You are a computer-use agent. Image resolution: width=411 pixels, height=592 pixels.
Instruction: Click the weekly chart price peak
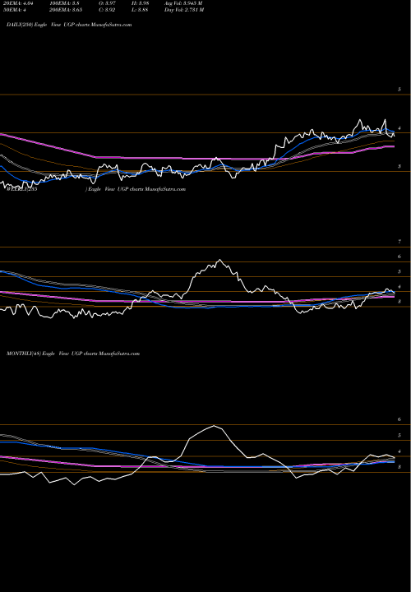pos(220,260)
